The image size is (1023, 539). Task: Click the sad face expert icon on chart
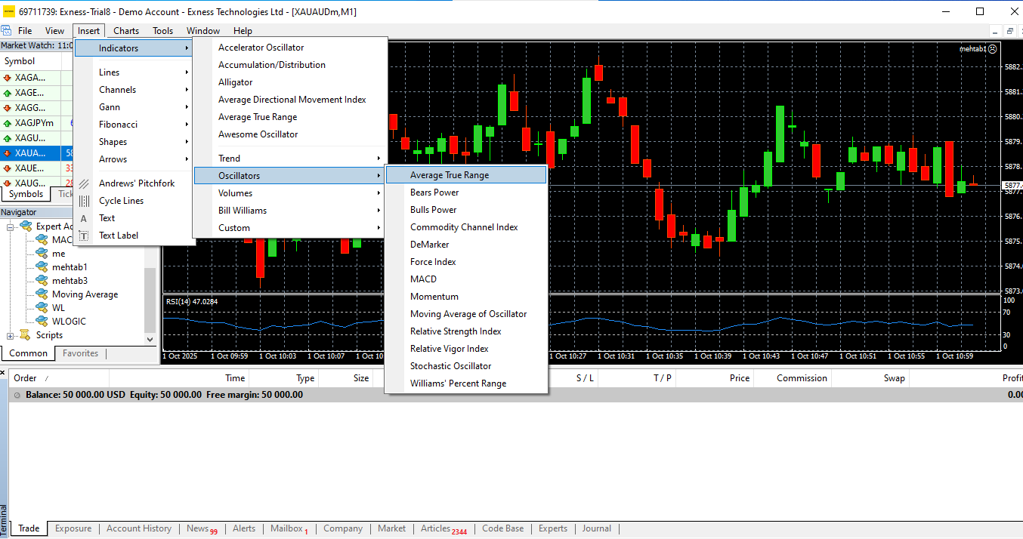click(x=992, y=49)
